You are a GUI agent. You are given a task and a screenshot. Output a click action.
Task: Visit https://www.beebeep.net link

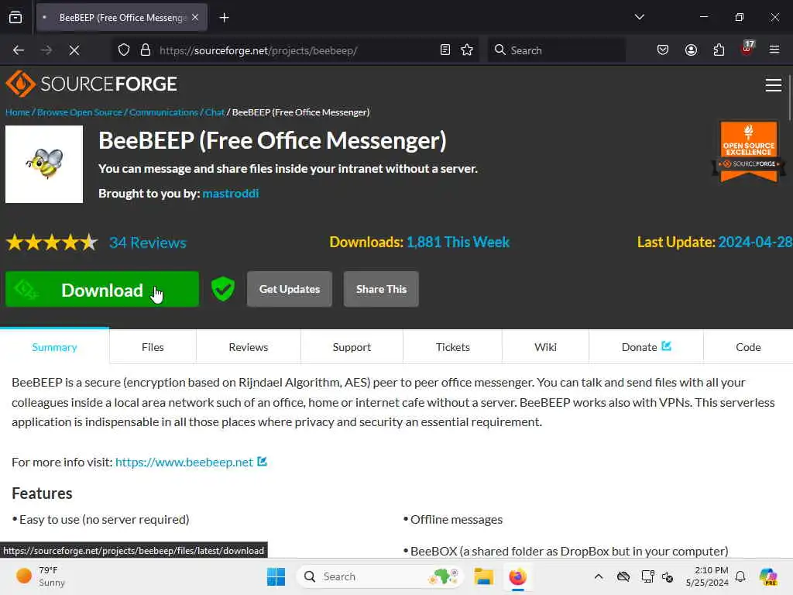[184, 462]
